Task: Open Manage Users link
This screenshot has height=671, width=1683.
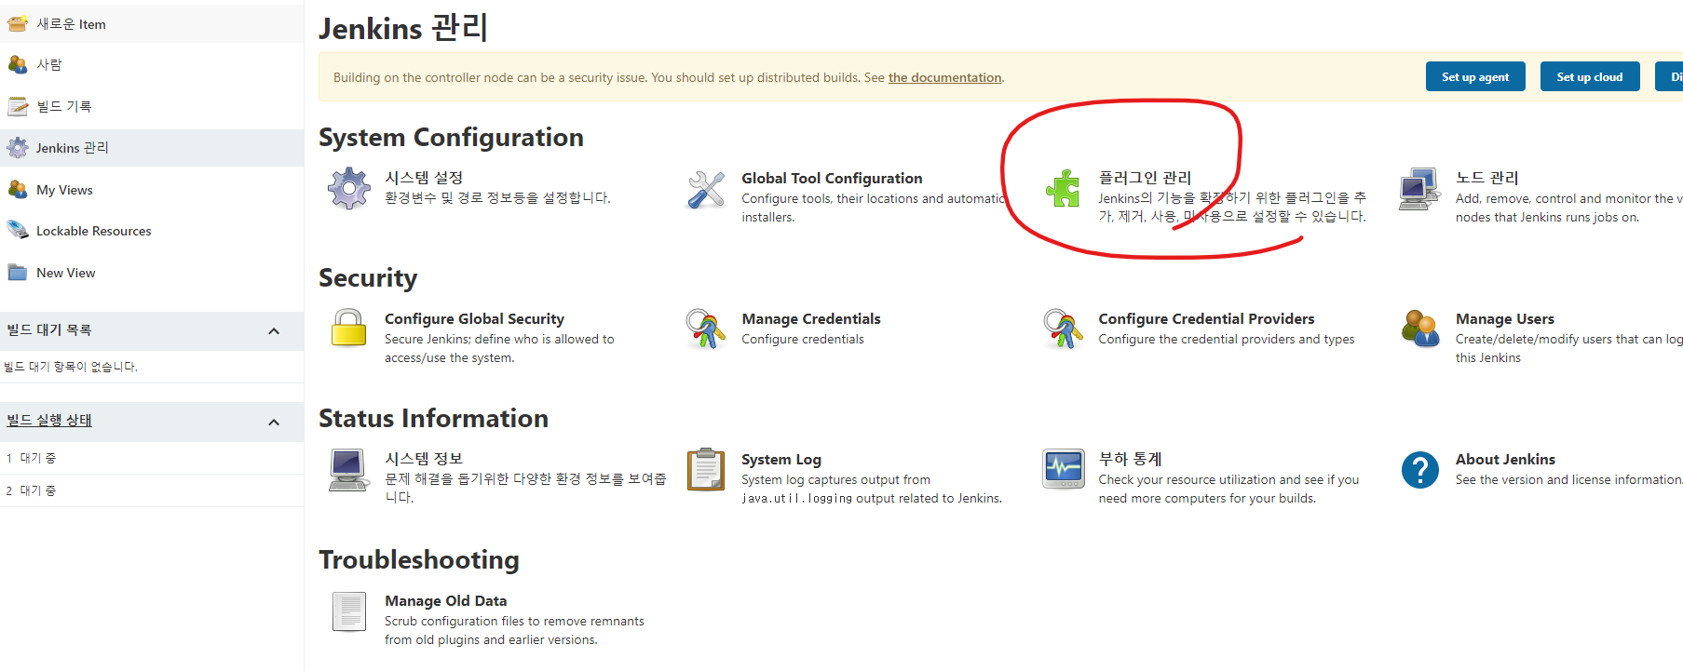Action: 1505,318
